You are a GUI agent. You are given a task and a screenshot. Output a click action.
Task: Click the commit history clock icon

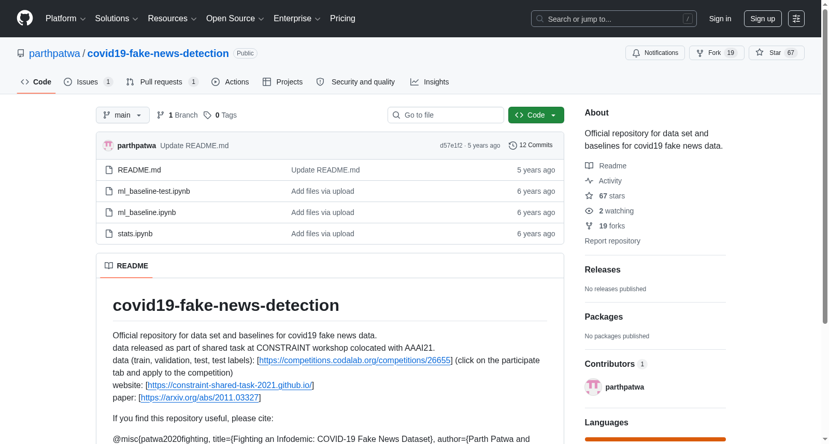click(513, 146)
